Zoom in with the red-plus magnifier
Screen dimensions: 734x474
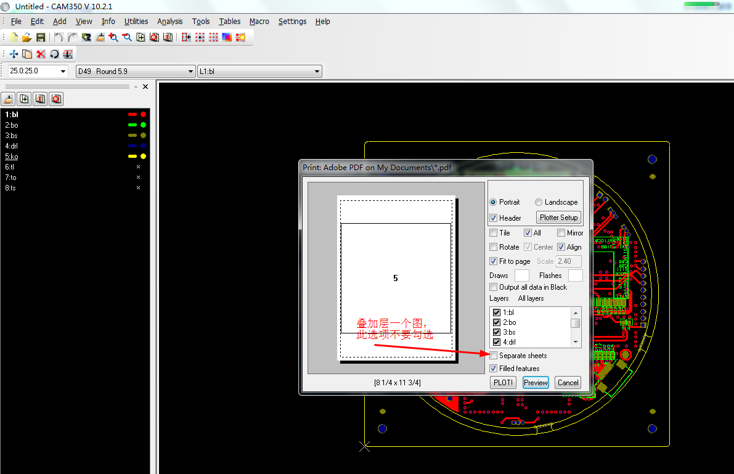click(x=113, y=38)
